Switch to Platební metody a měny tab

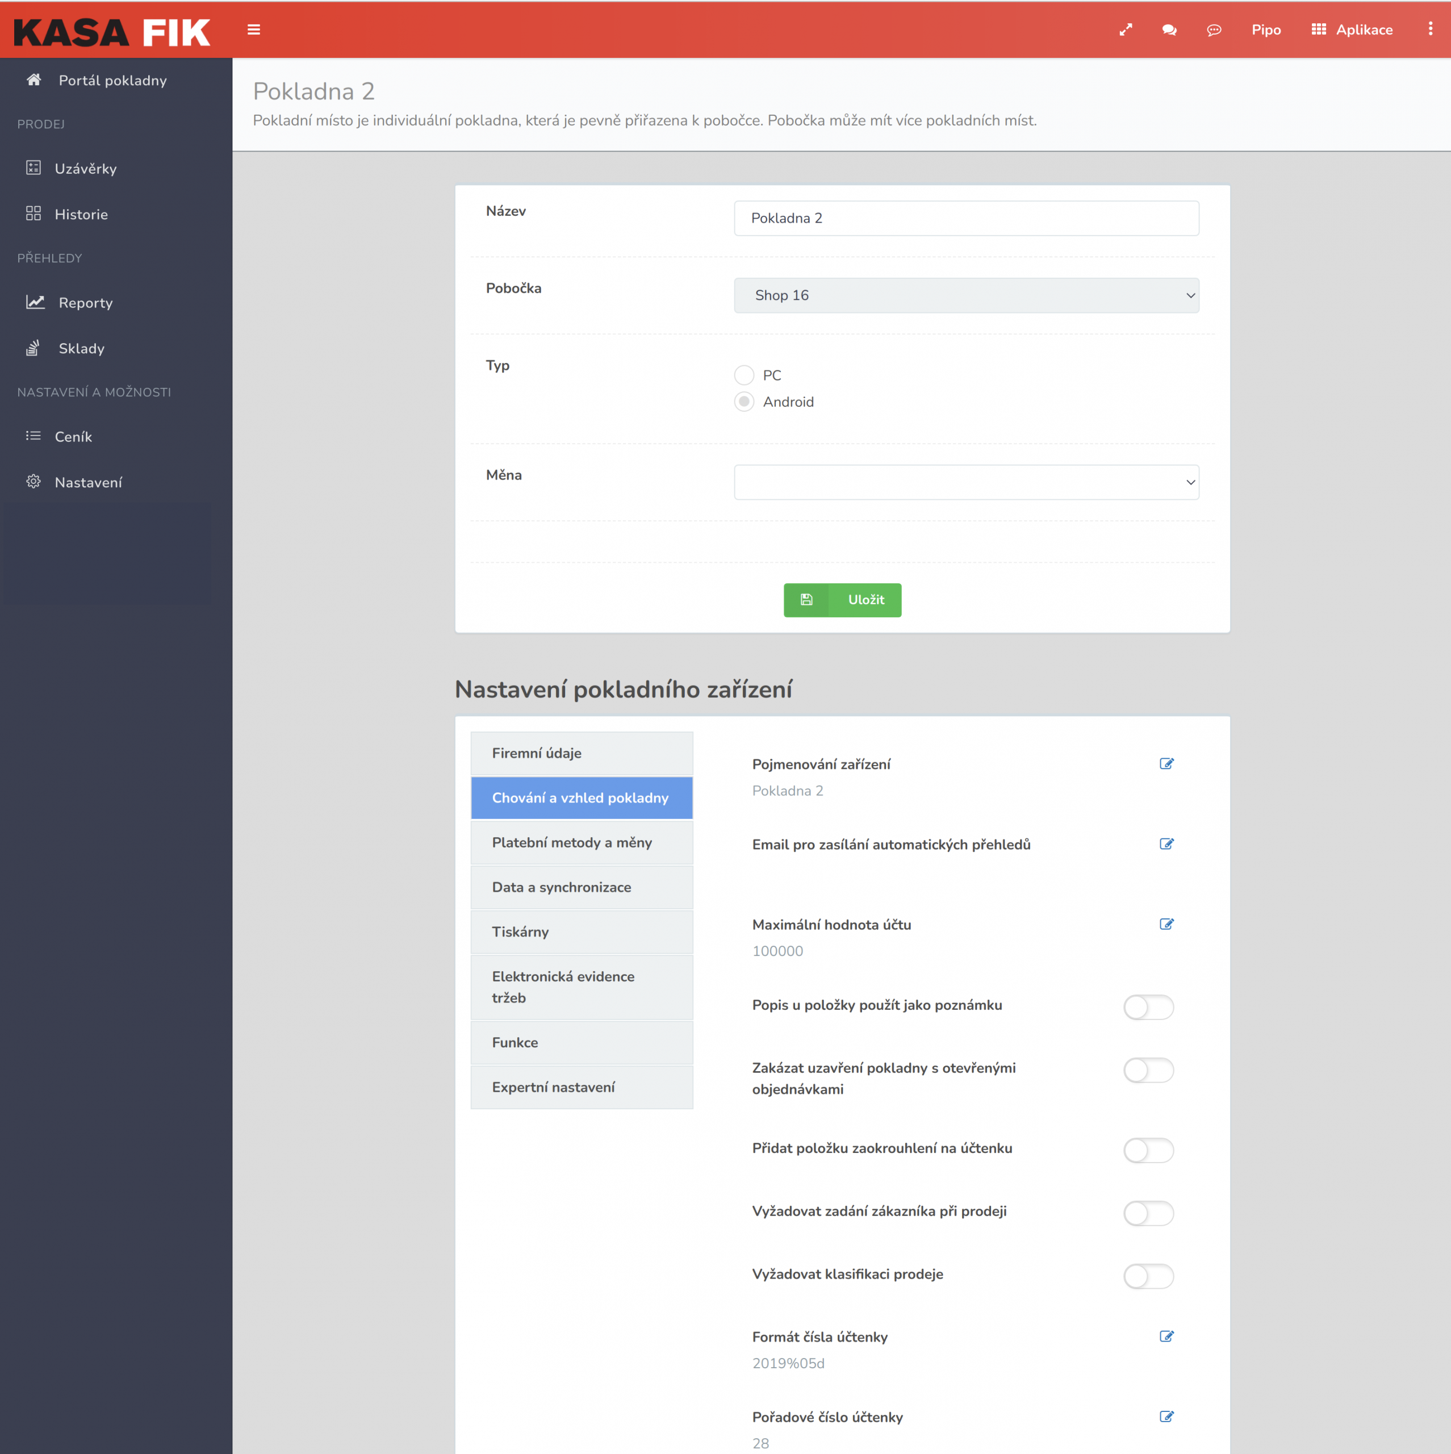[x=582, y=843]
